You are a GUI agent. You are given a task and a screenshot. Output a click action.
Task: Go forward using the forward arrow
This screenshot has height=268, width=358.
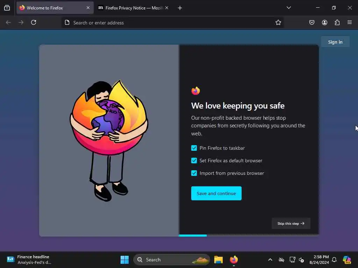tap(21, 22)
